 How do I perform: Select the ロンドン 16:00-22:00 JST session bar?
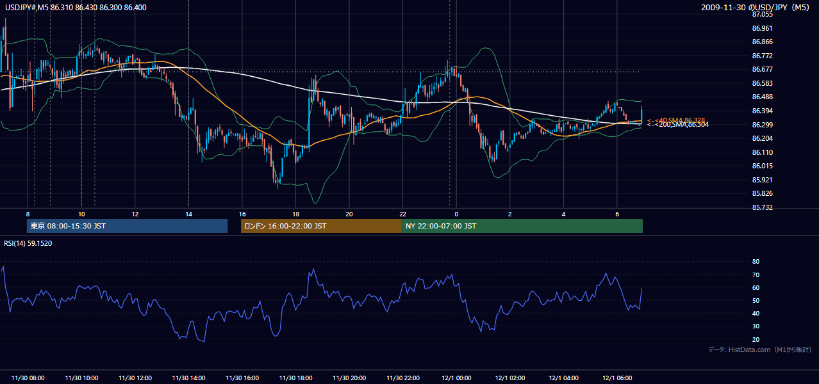point(321,226)
